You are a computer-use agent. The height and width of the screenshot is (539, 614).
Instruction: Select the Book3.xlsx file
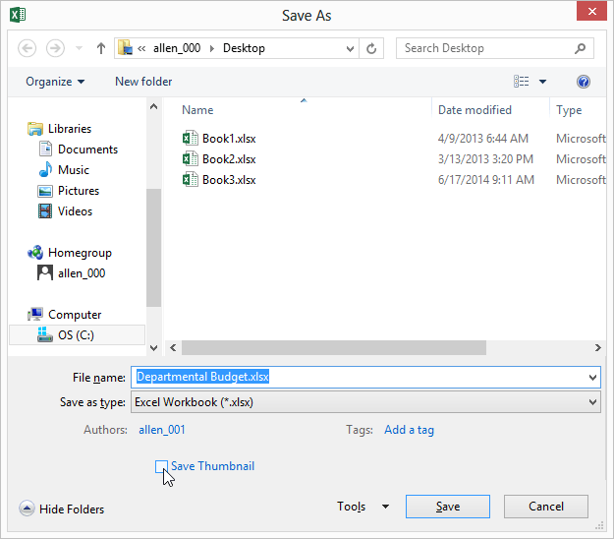coord(229,180)
